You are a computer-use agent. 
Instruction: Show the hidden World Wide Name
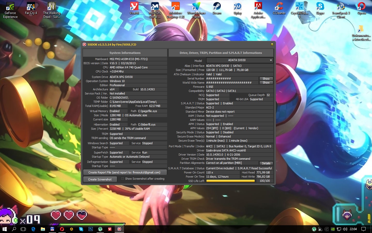pyautogui.click(x=266, y=83)
